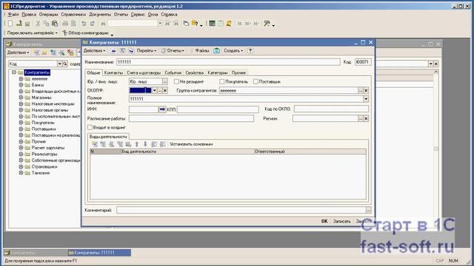Click the OK button
474x266 pixels.
[324, 222]
